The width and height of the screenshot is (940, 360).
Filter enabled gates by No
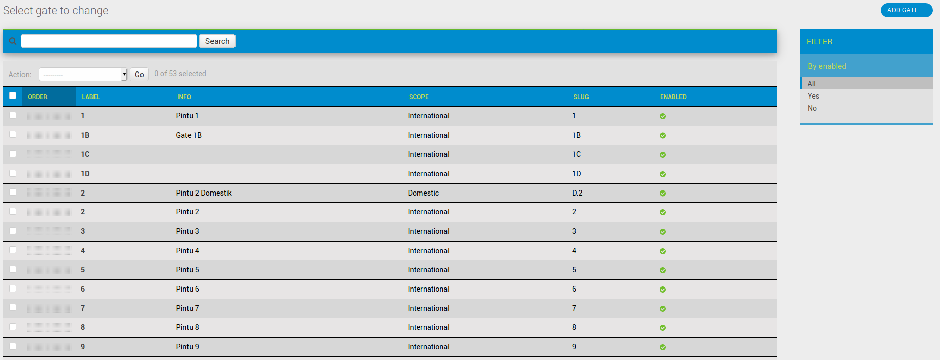(x=812, y=108)
